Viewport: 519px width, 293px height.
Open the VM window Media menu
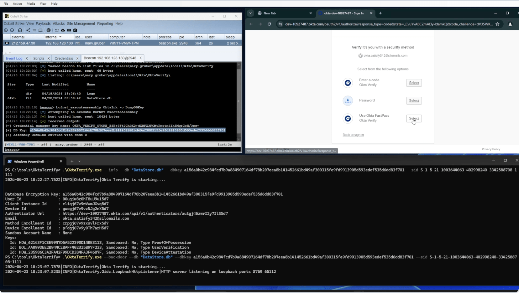31,3
